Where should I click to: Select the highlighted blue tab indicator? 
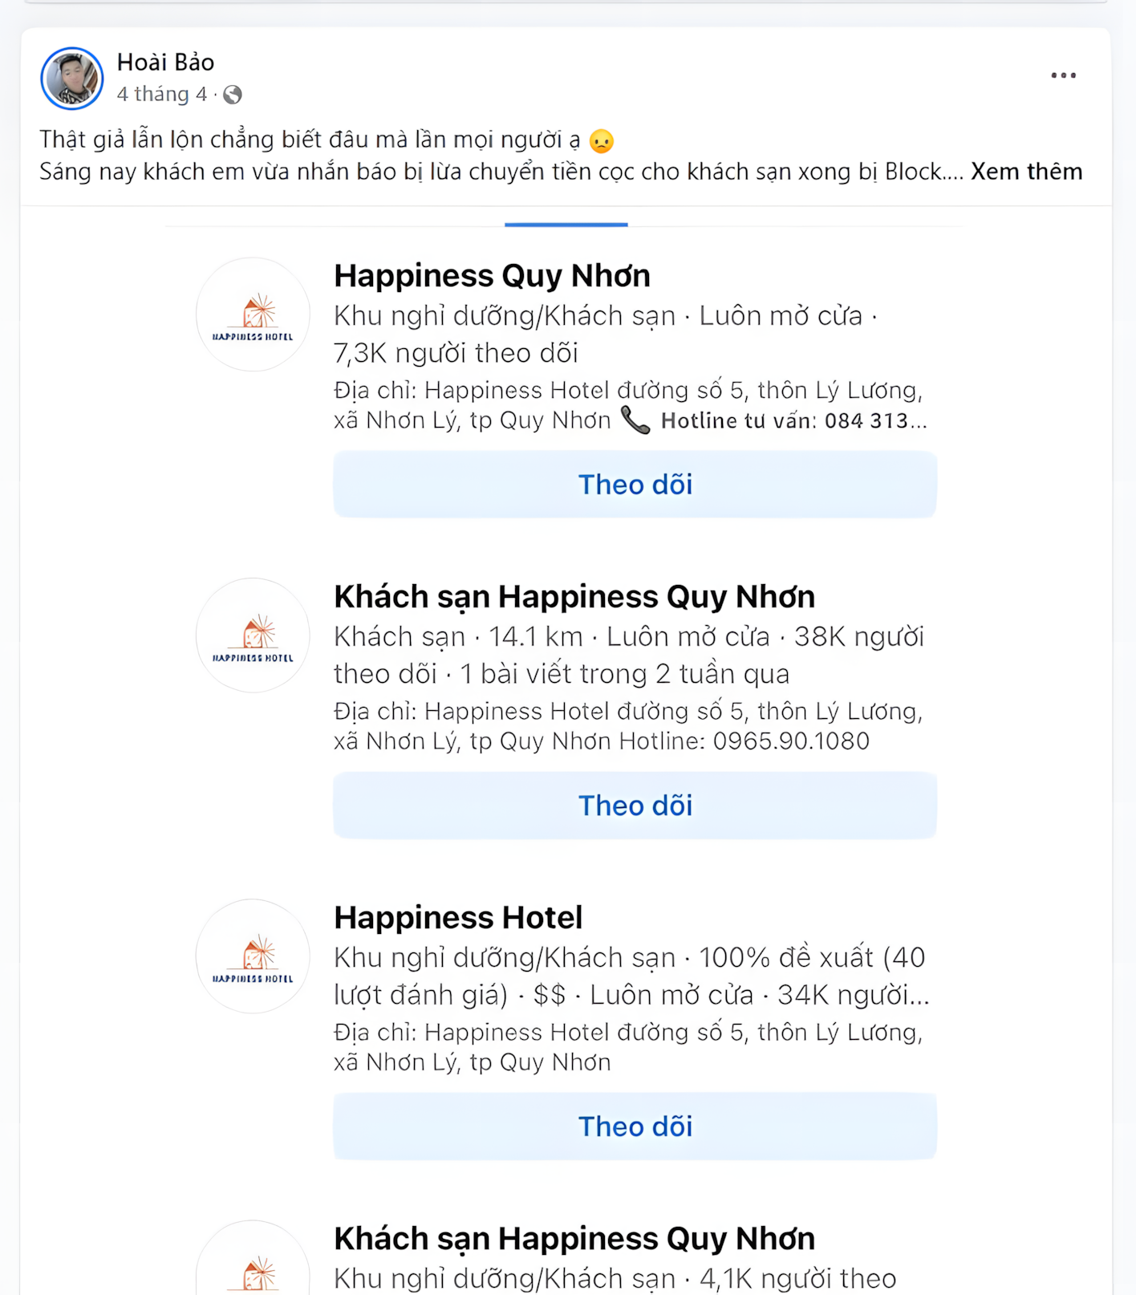coord(566,225)
